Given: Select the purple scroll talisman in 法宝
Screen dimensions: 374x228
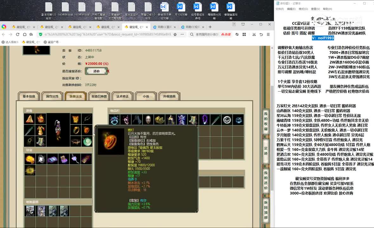Looking at the screenshot, I should pyautogui.click(x=53, y=159).
